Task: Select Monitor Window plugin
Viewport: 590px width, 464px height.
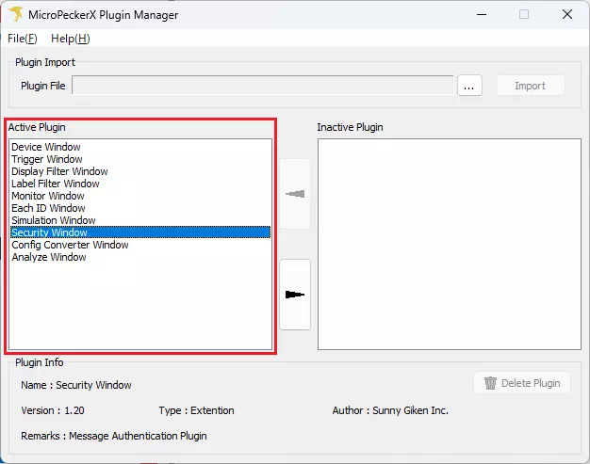Action: [x=140, y=196]
